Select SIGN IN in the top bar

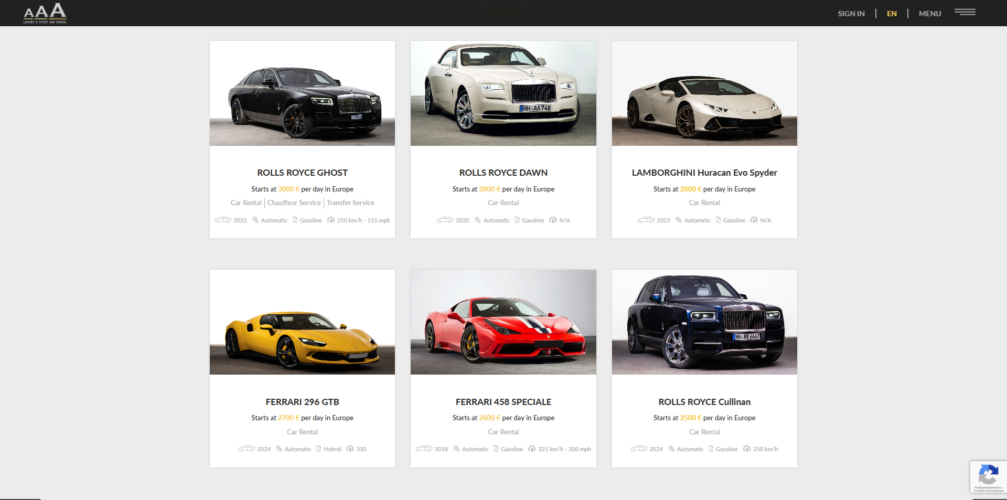click(x=851, y=14)
